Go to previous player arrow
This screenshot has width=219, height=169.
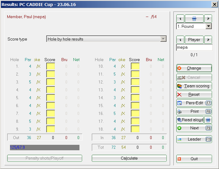(x=180, y=40)
